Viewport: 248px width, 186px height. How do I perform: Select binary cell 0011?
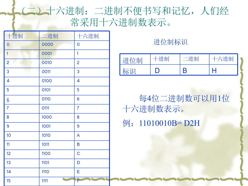57,72
